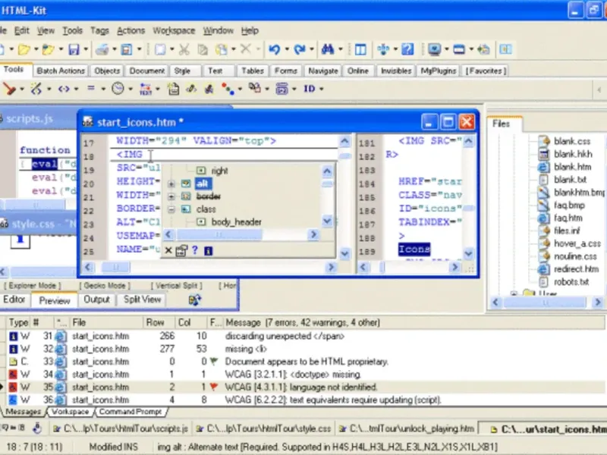Screen dimensions: 607x455
Task: Click the red check validation icon
Action: [9, 89]
